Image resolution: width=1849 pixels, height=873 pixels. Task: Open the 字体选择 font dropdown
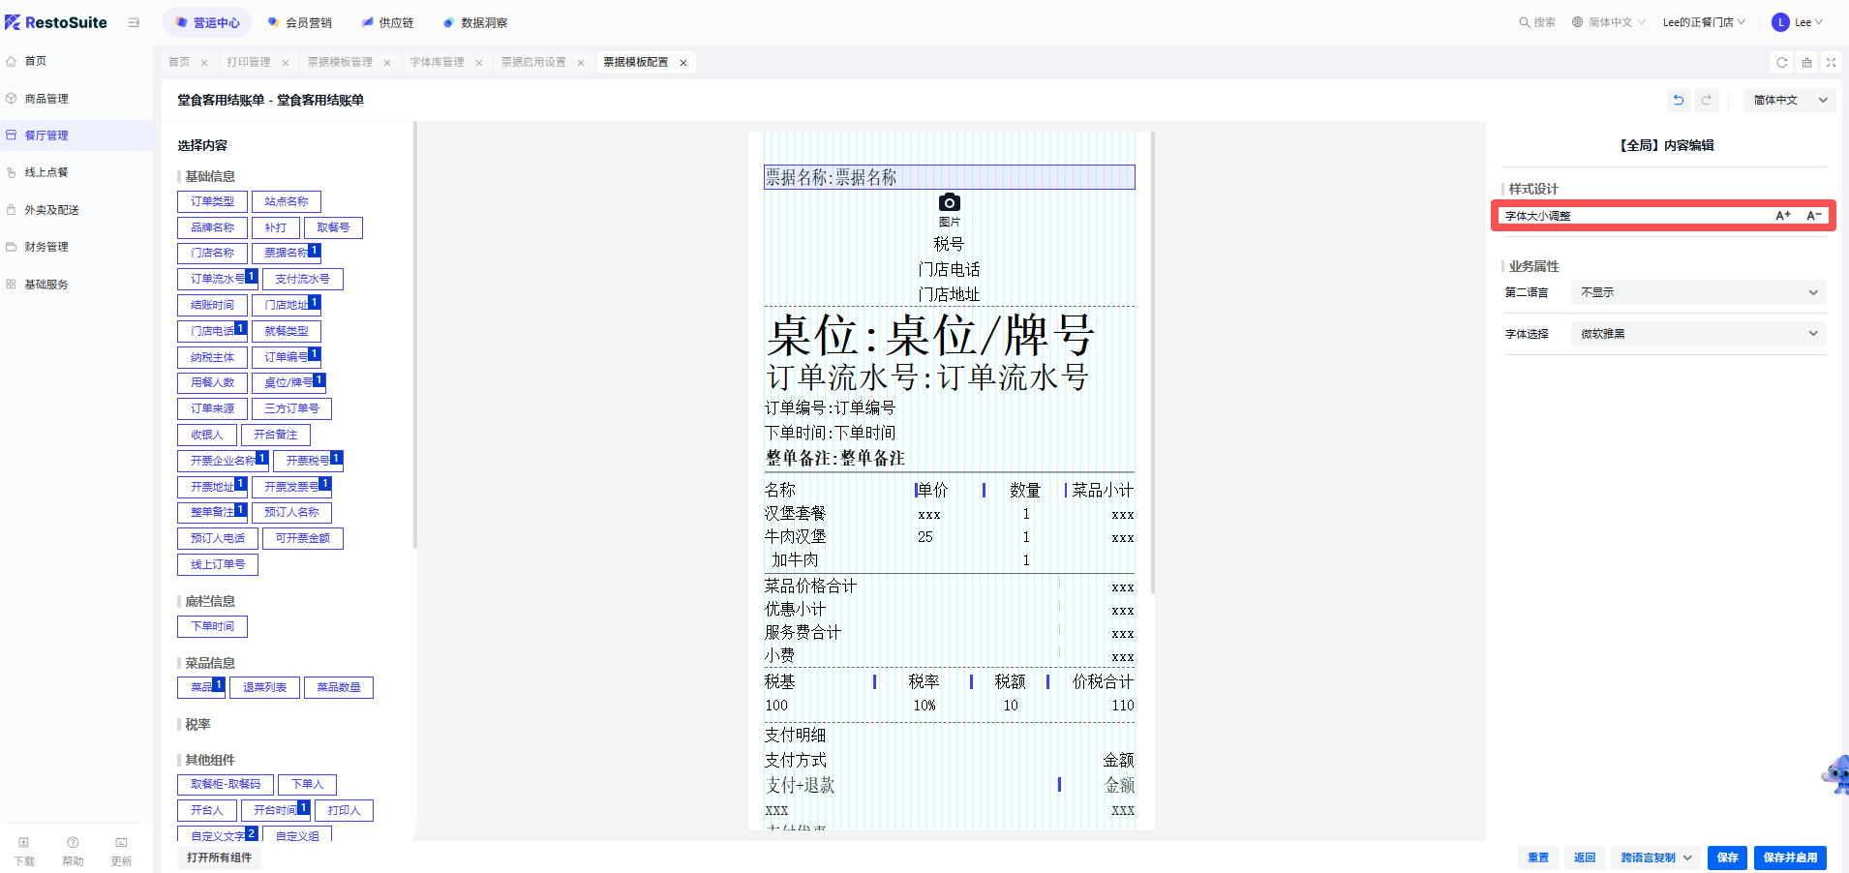1697,334
